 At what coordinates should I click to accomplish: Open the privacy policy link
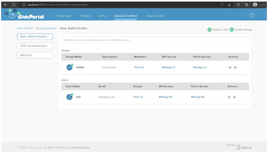81,148
